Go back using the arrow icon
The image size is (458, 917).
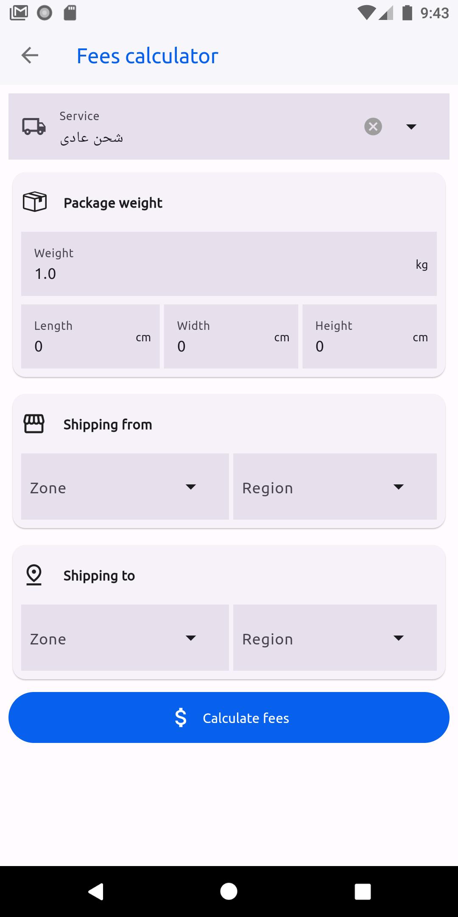click(x=30, y=55)
